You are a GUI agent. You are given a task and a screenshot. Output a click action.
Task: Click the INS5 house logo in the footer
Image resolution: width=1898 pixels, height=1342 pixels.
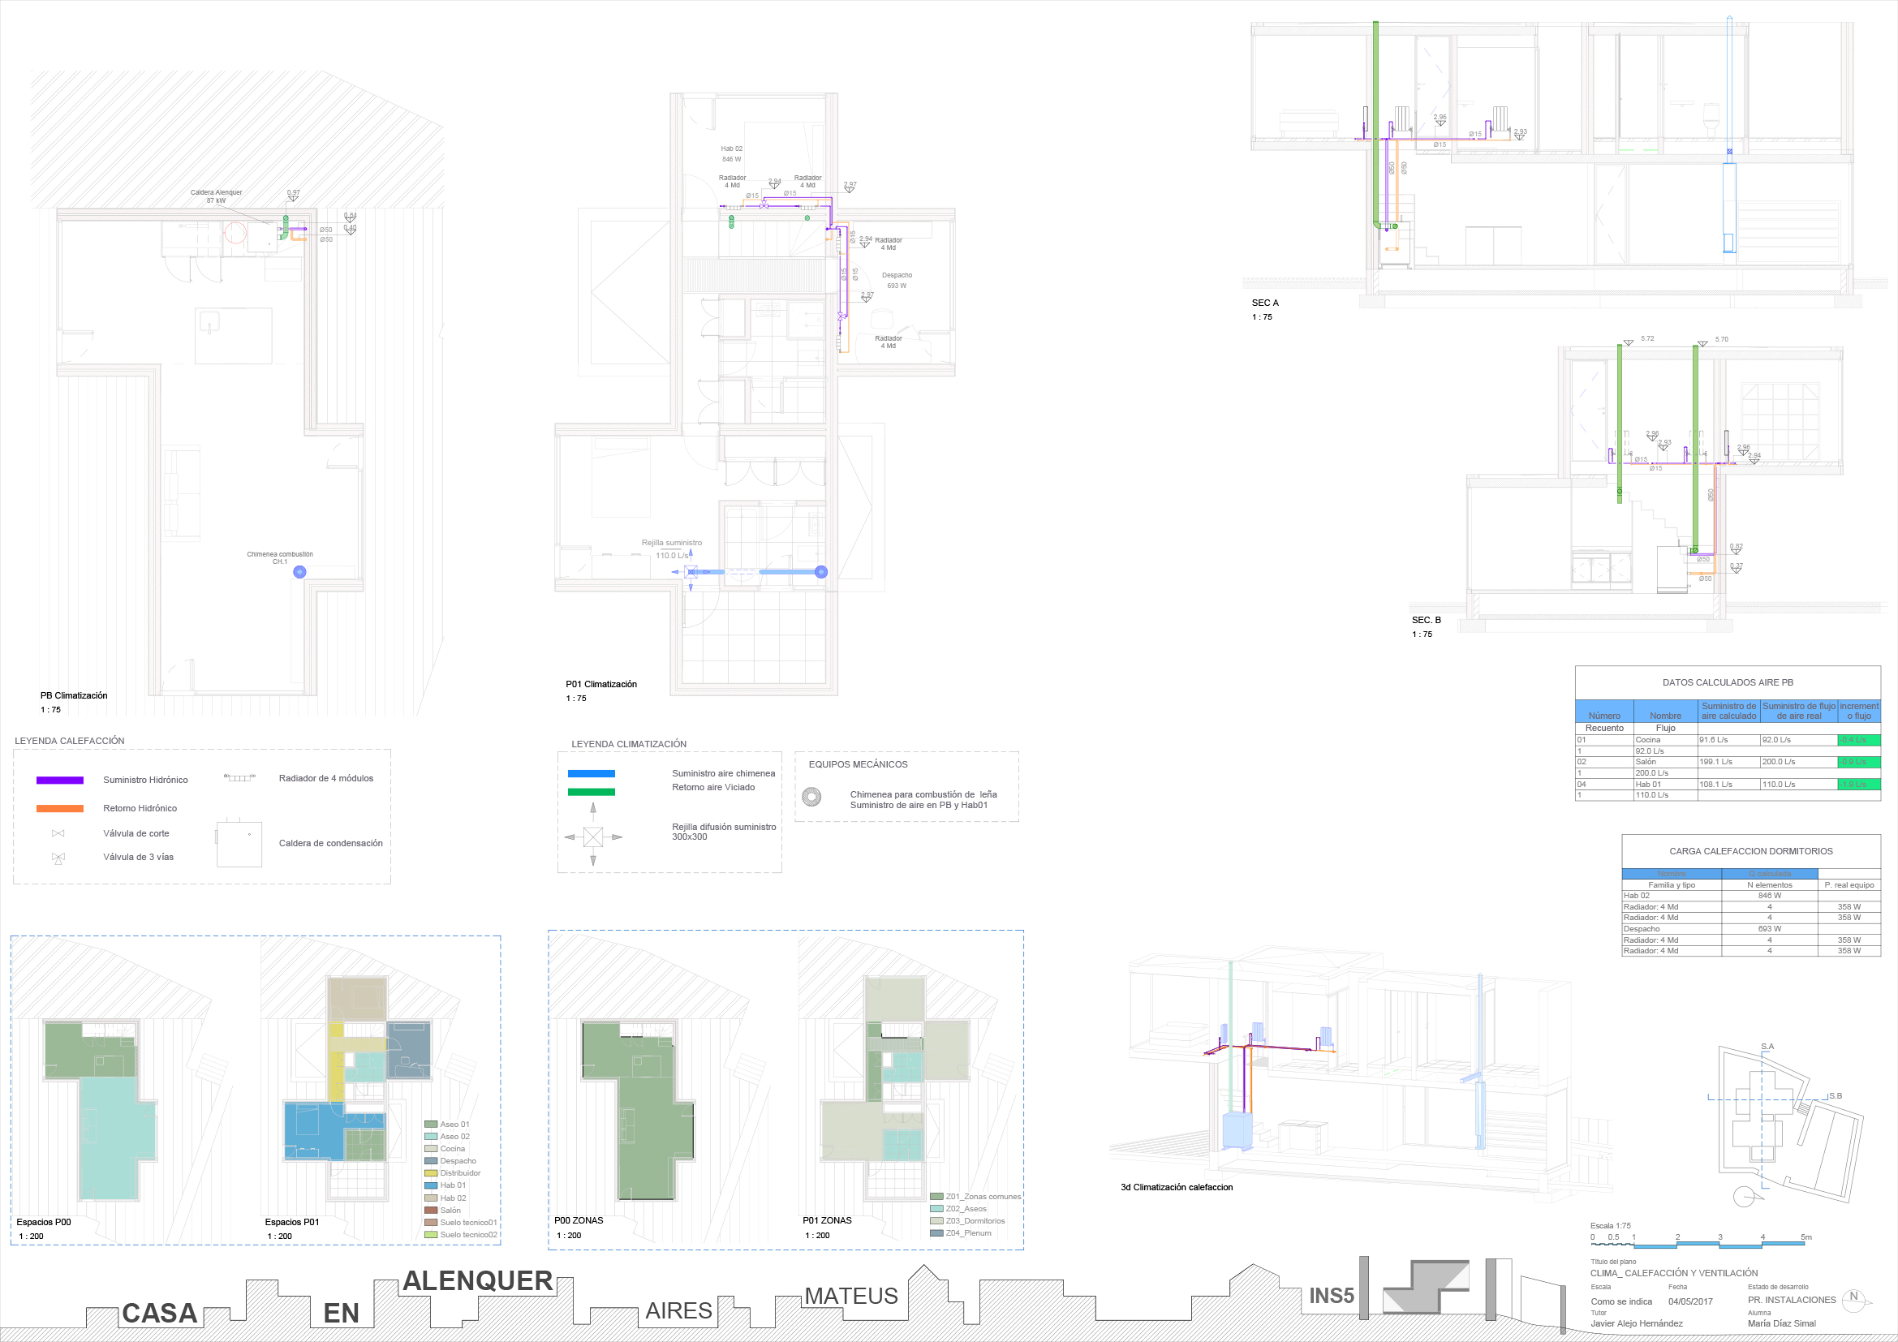pos(1425,1288)
